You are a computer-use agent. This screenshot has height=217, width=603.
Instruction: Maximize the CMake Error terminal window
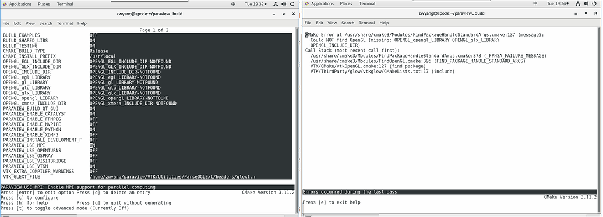pyautogui.click(x=586, y=13)
